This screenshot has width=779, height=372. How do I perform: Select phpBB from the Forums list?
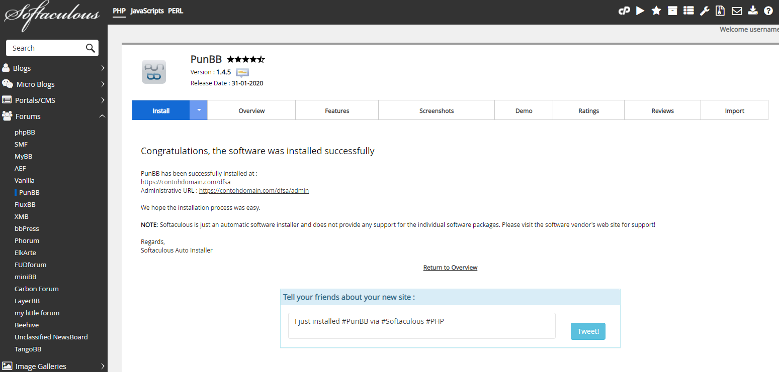pyautogui.click(x=25, y=133)
